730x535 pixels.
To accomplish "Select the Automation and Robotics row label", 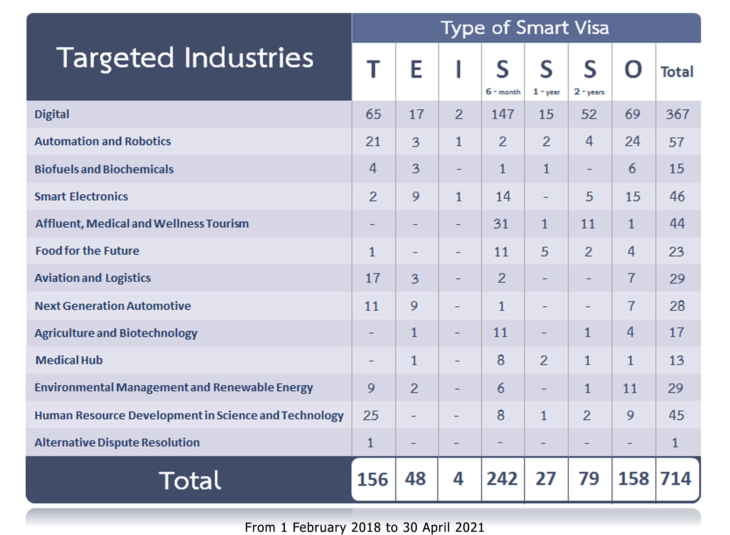I will [103, 142].
